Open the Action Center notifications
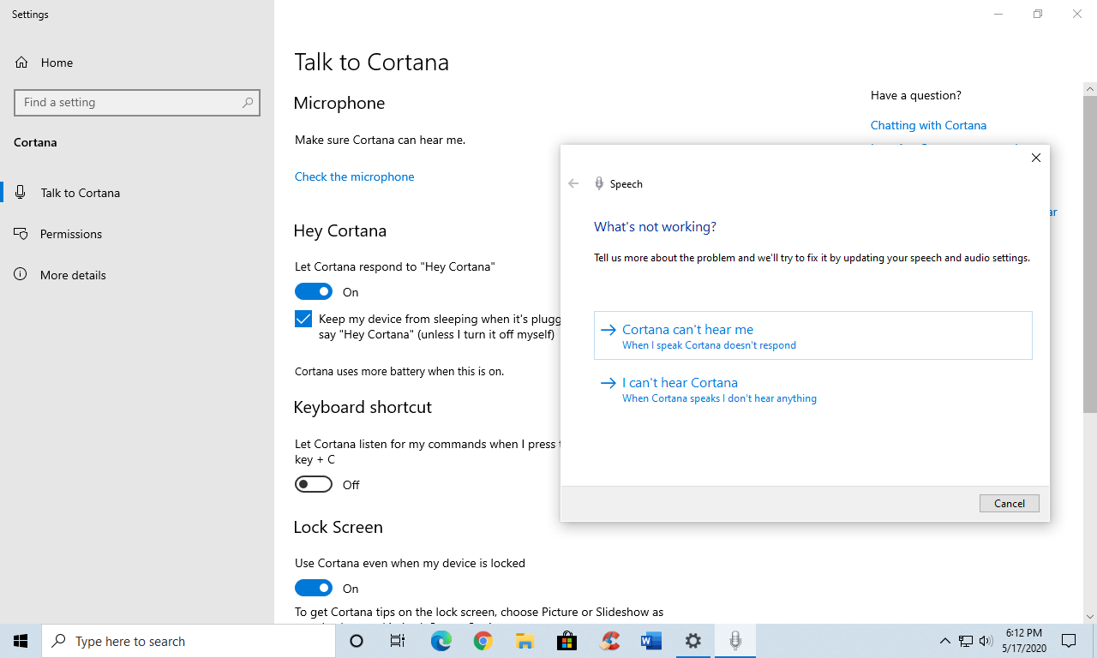 pos(1069,641)
